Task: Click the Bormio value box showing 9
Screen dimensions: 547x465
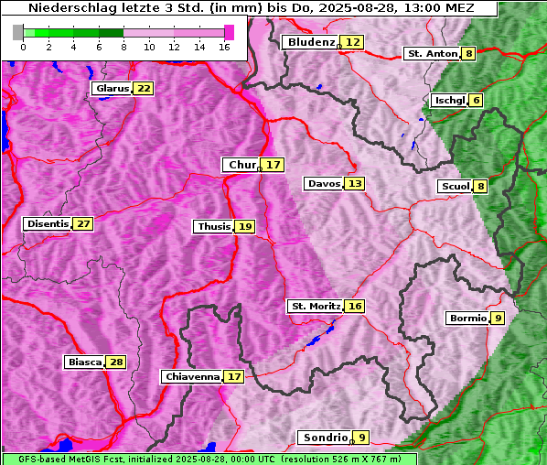Action: click(x=498, y=318)
